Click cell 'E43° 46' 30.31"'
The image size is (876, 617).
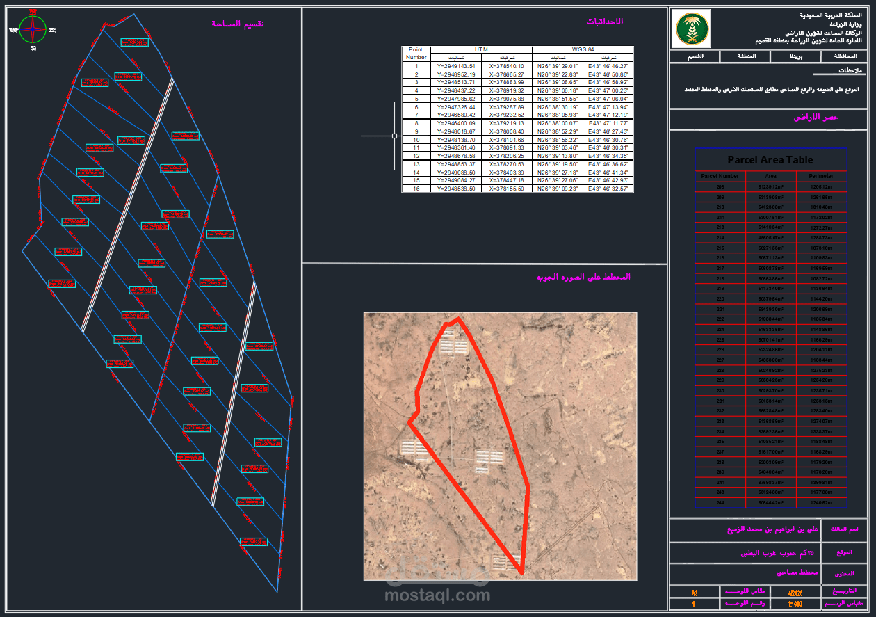pos(608,147)
